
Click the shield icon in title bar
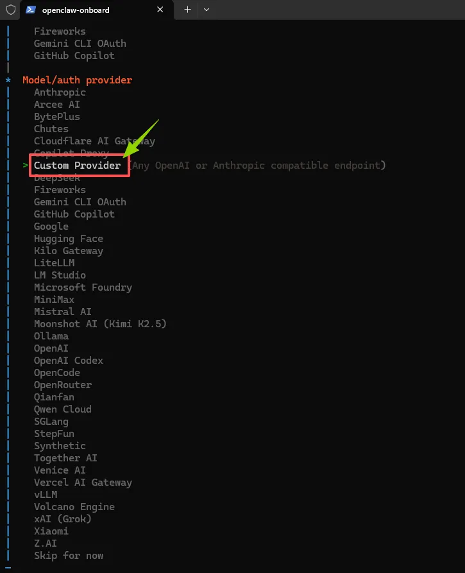coord(10,10)
